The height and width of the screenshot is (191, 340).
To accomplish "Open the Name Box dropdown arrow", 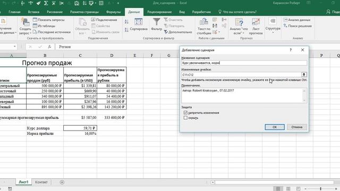I will tap(14, 47).
